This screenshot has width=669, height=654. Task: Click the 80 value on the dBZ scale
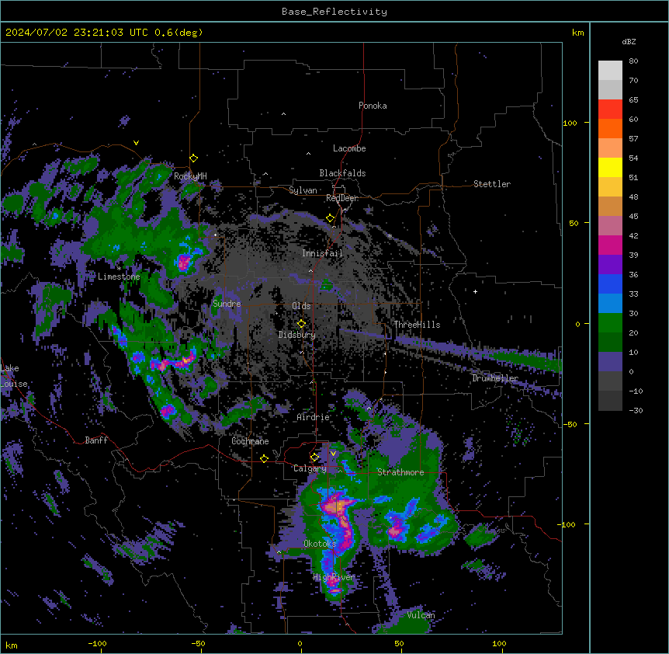coord(633,61)
